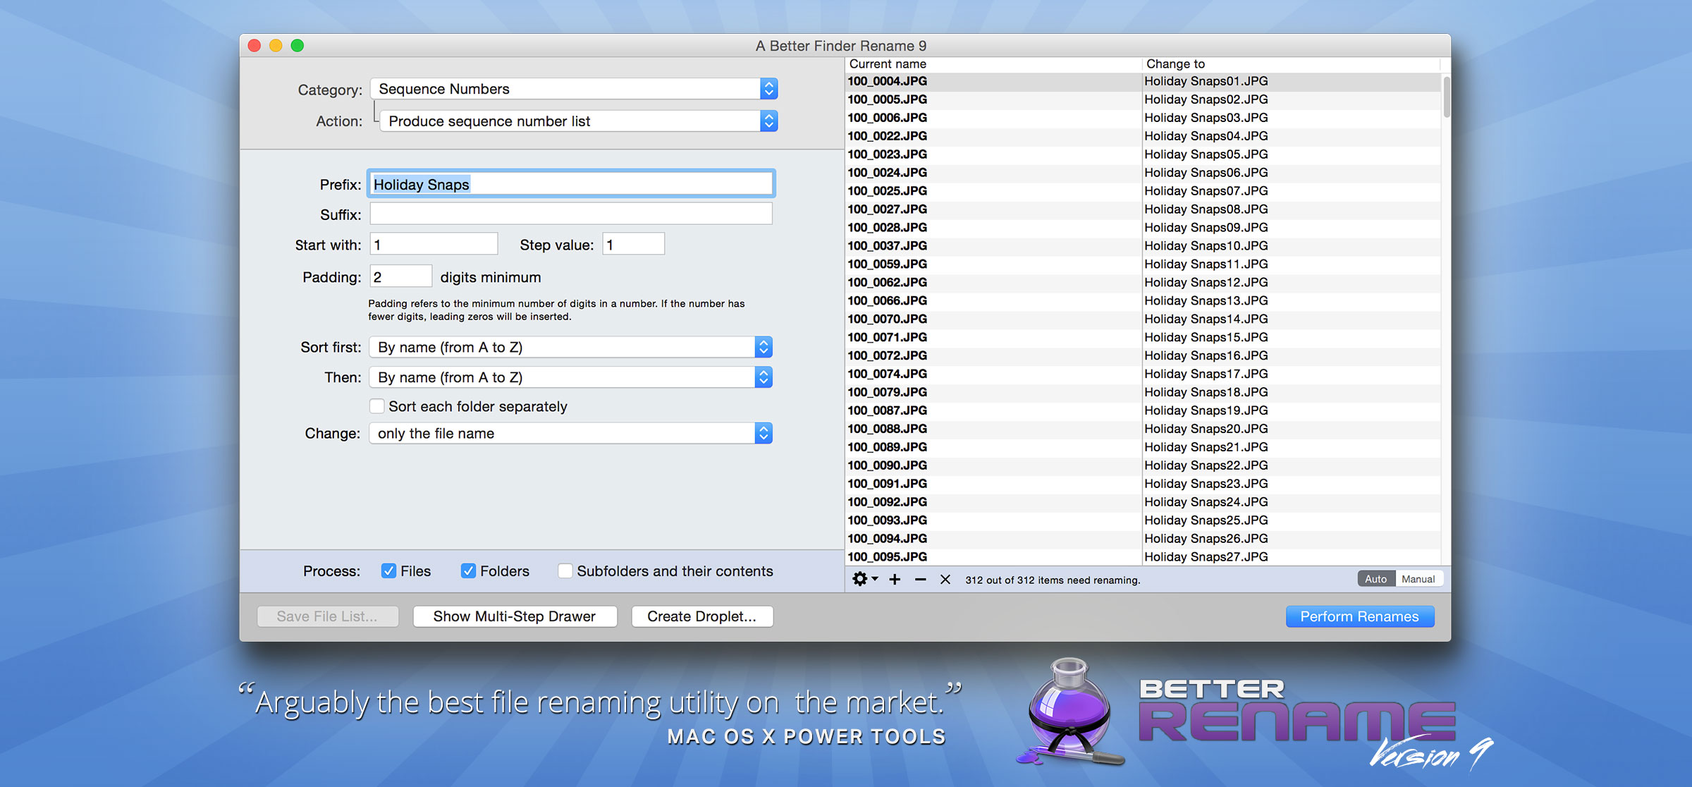Click the Current name column header
This screenshot has width=1692, height=787.
click(x=993, y=63)
